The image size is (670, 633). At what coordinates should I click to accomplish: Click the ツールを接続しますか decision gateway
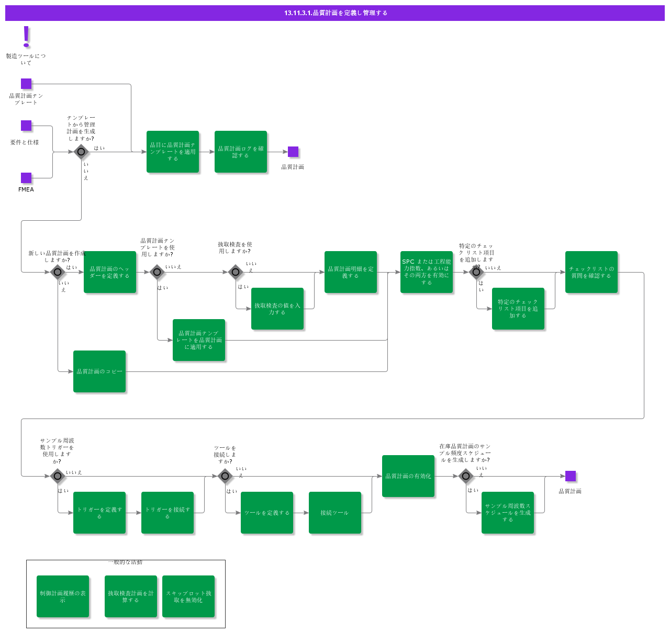pyautogui.click(x=225, y=477)
